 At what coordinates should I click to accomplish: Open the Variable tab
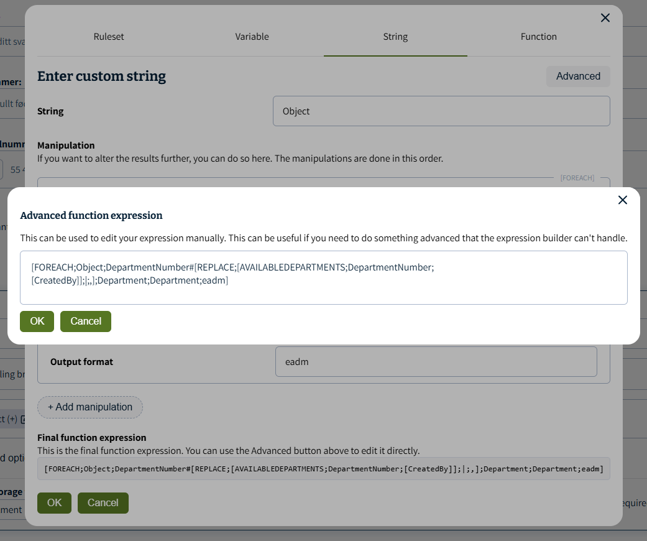coord(252,37)
